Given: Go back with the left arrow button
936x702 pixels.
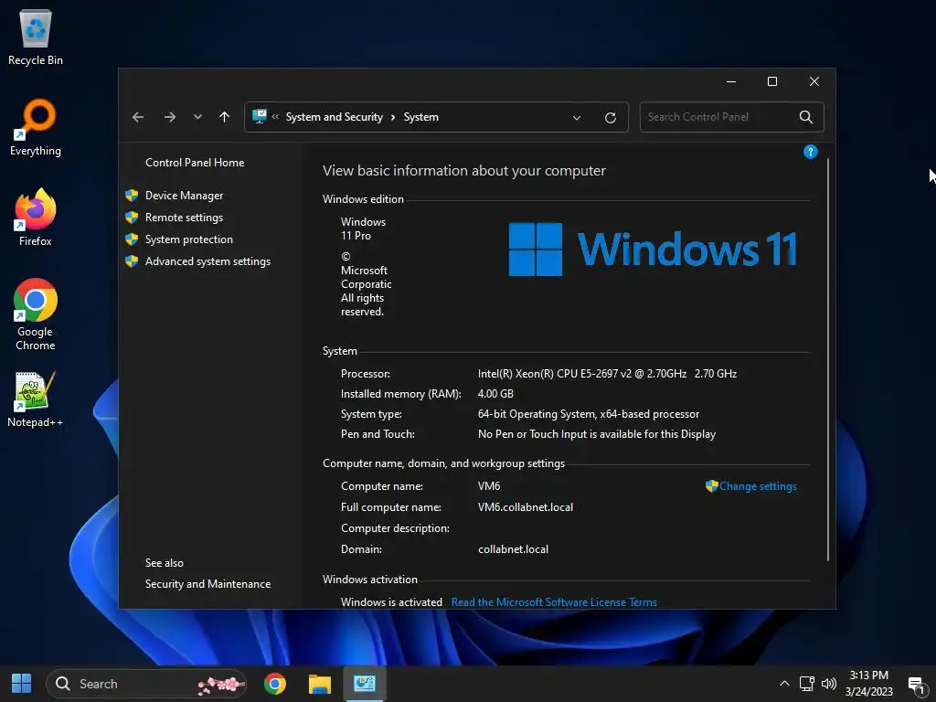Looking at the screenshot, I should tap(138, 117).
